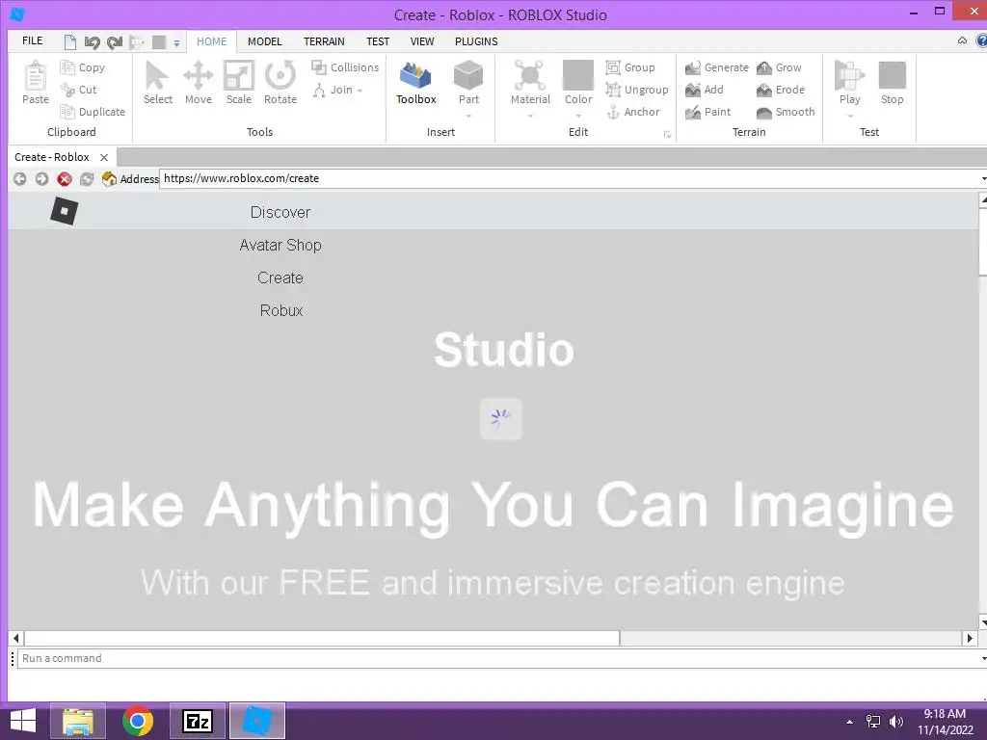Screen dimensions: 987x740
Task: Click the horizontal scrollbar right arrow
Action: (970, 638)
